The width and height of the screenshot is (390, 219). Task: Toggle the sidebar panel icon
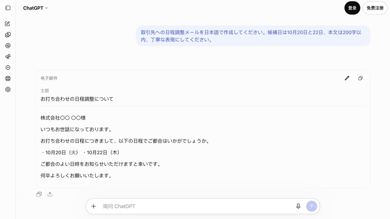8,8
